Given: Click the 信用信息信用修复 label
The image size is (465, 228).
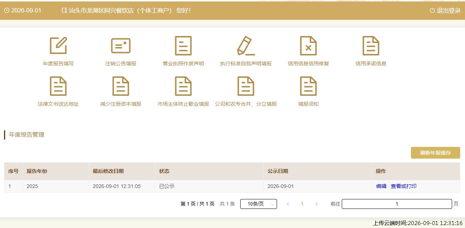Looking at the screenshot, I should click(x=308, y=64).
